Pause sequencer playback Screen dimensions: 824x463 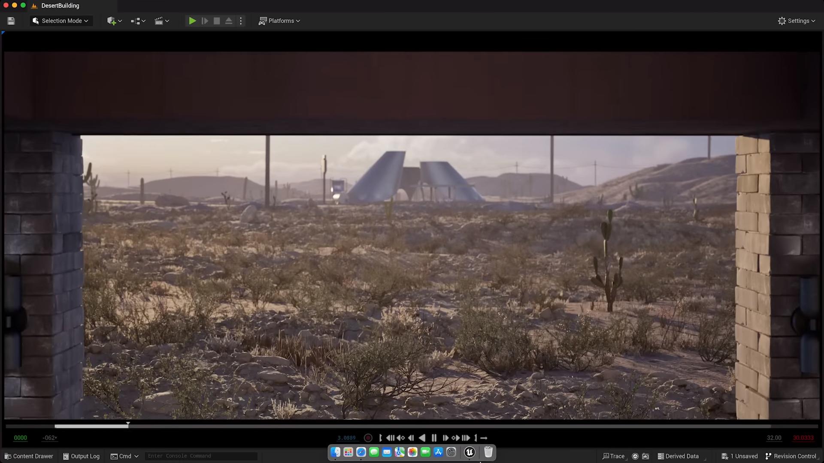434,438
